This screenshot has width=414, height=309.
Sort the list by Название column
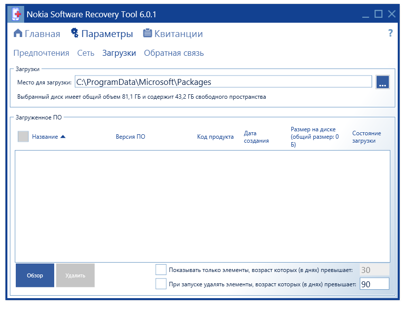coord(45,137)
